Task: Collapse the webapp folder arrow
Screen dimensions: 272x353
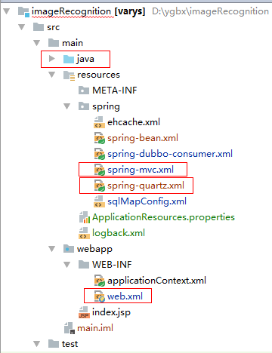Action: point(52,249)
